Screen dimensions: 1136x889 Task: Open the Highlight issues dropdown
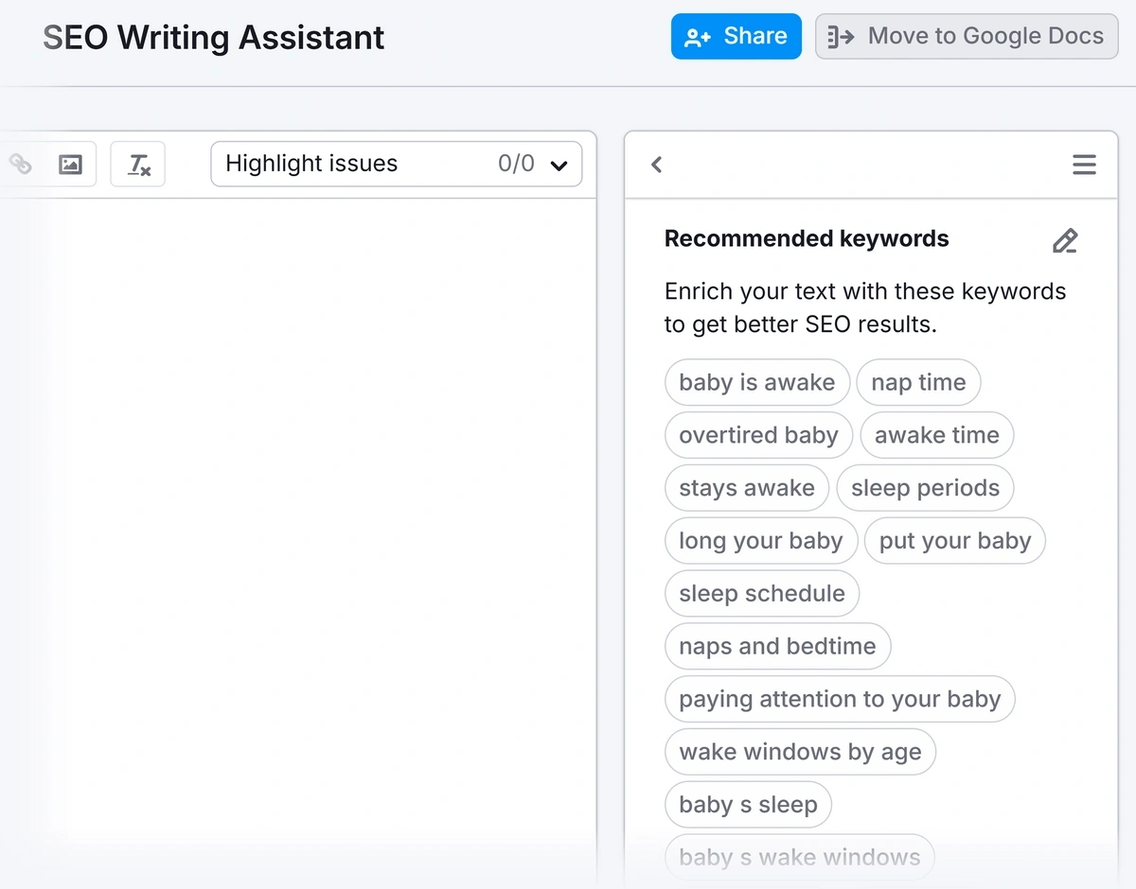pos(397,163)
